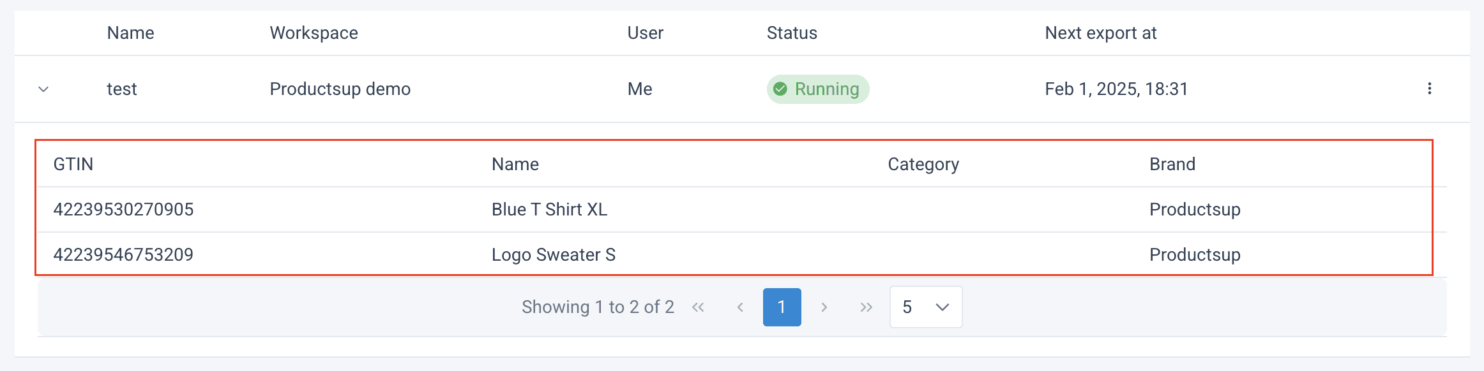
Task: Click the GTIN column header
Action: pos(73,164)
